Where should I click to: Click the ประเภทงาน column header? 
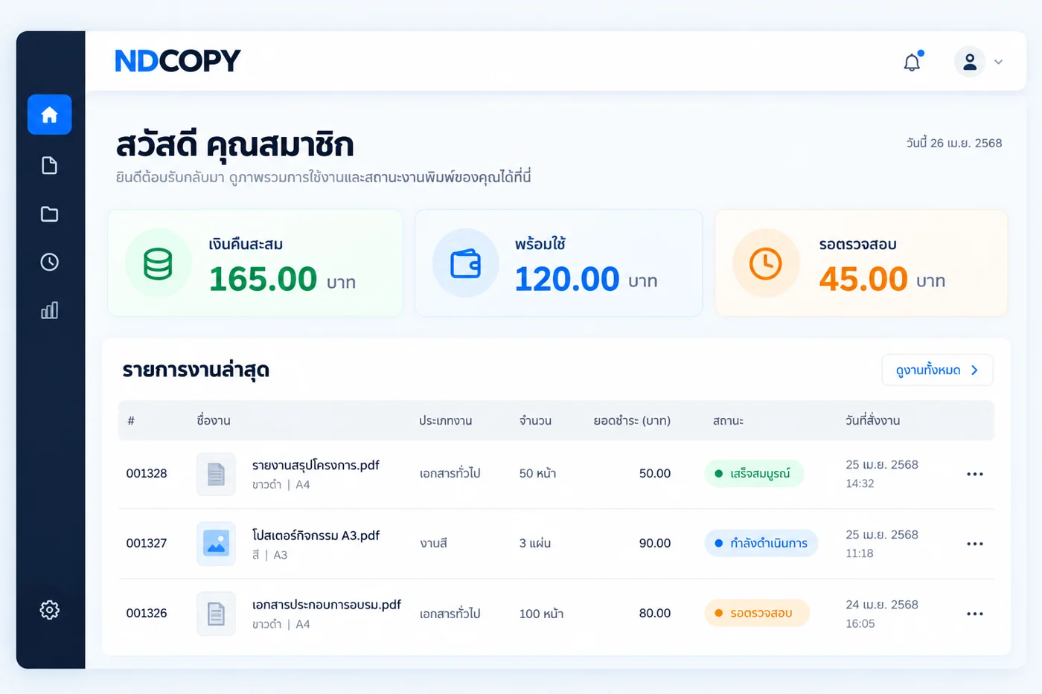coord(445,420)
